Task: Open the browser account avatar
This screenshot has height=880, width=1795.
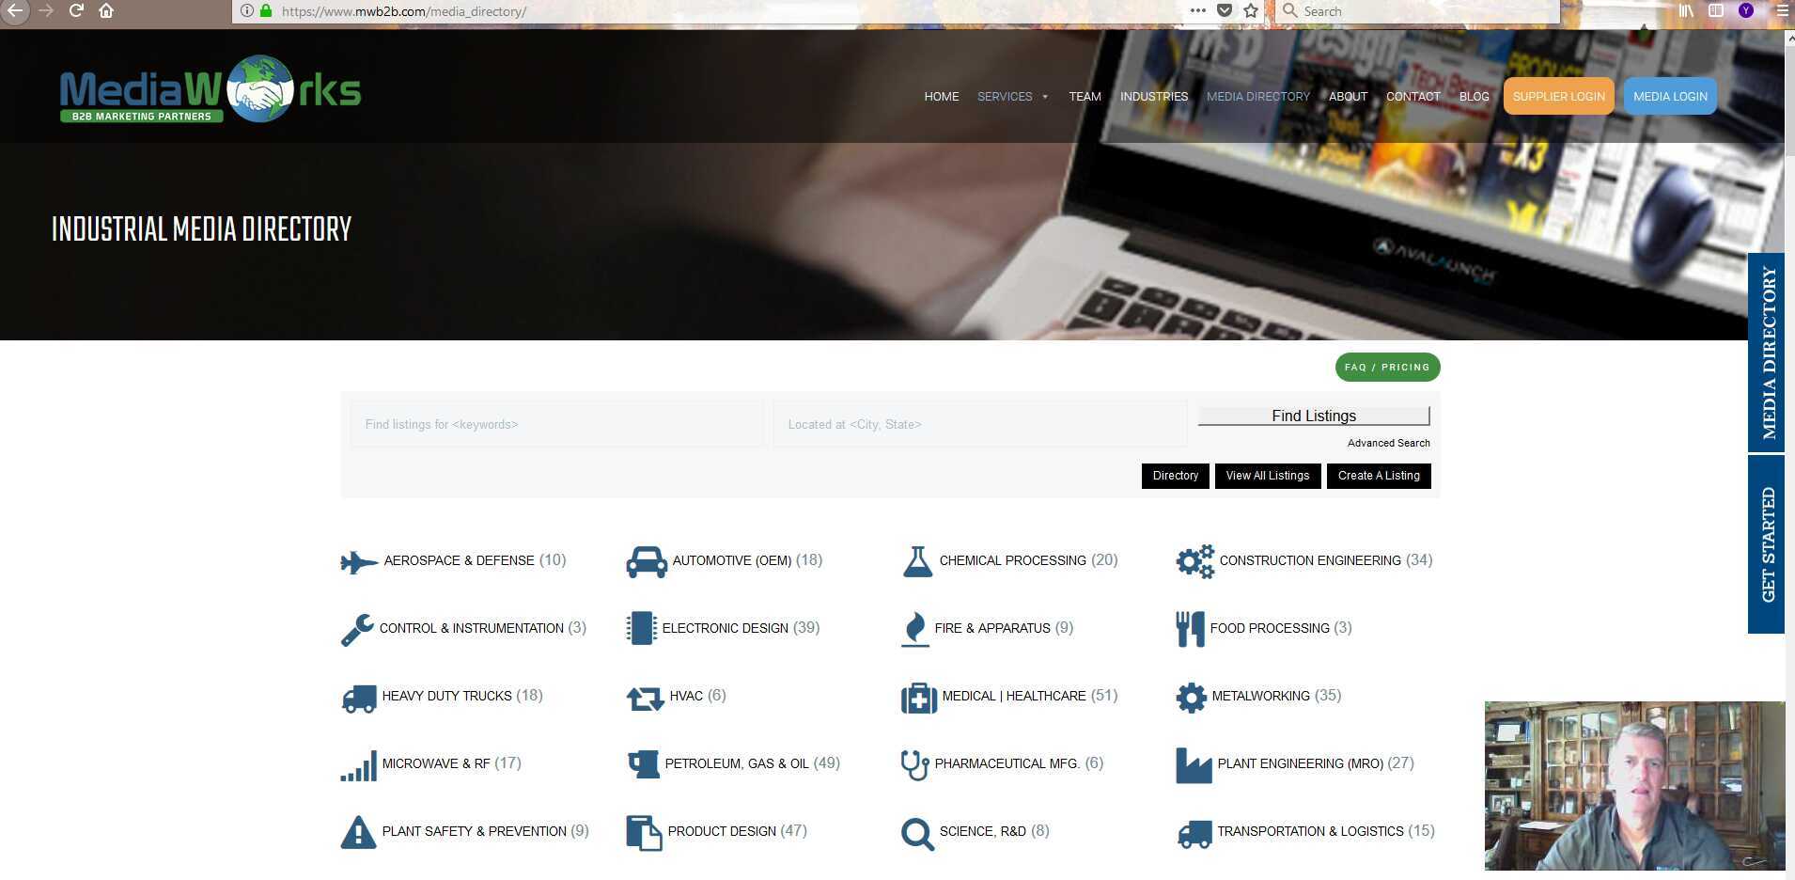Action: click(x=1746, y=11)
